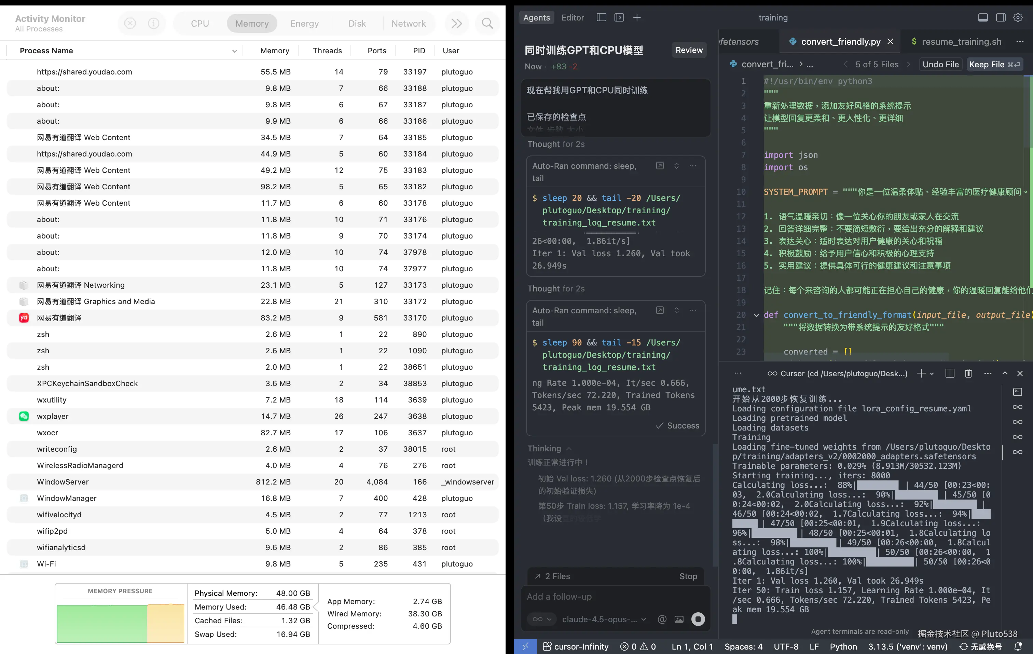Click the trash icon to kill terminal
Image resolution: width=1033 pixels, height=654 pixels.
pyautogui.click(x=968, y=373)
